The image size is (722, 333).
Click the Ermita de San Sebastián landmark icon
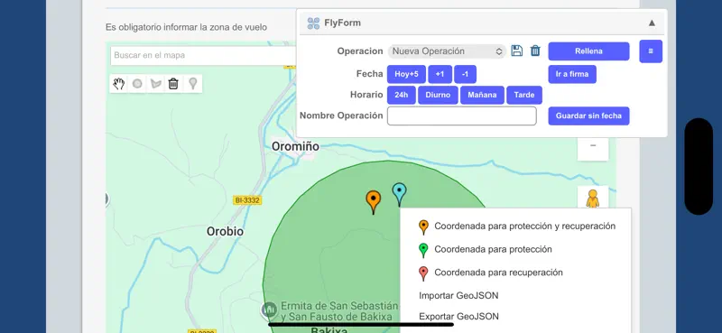click(x=269, y=310)
